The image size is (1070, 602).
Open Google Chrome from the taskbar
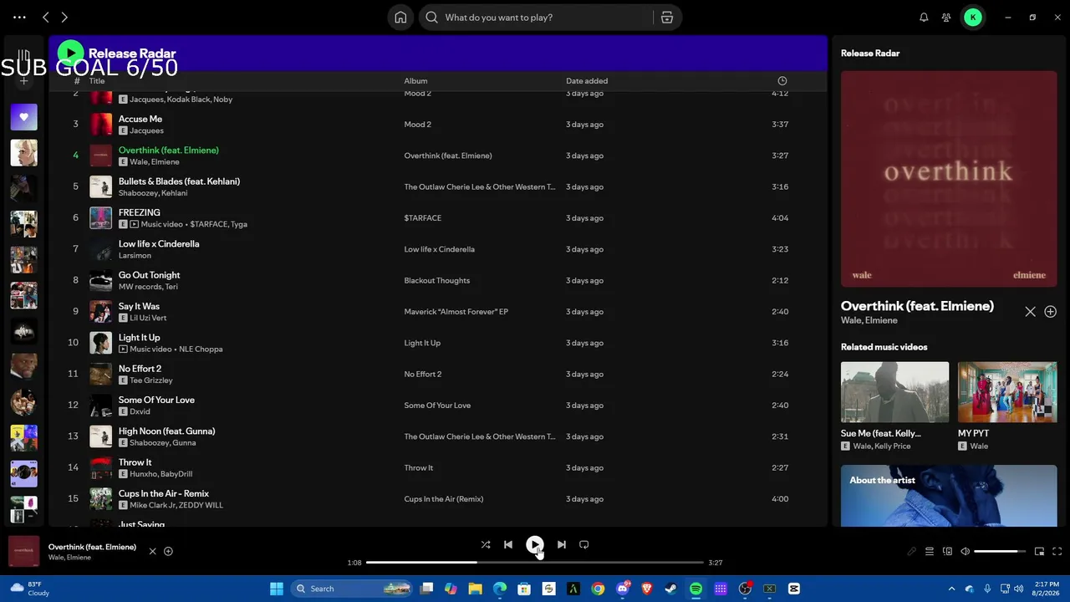(x=598, y=589)
